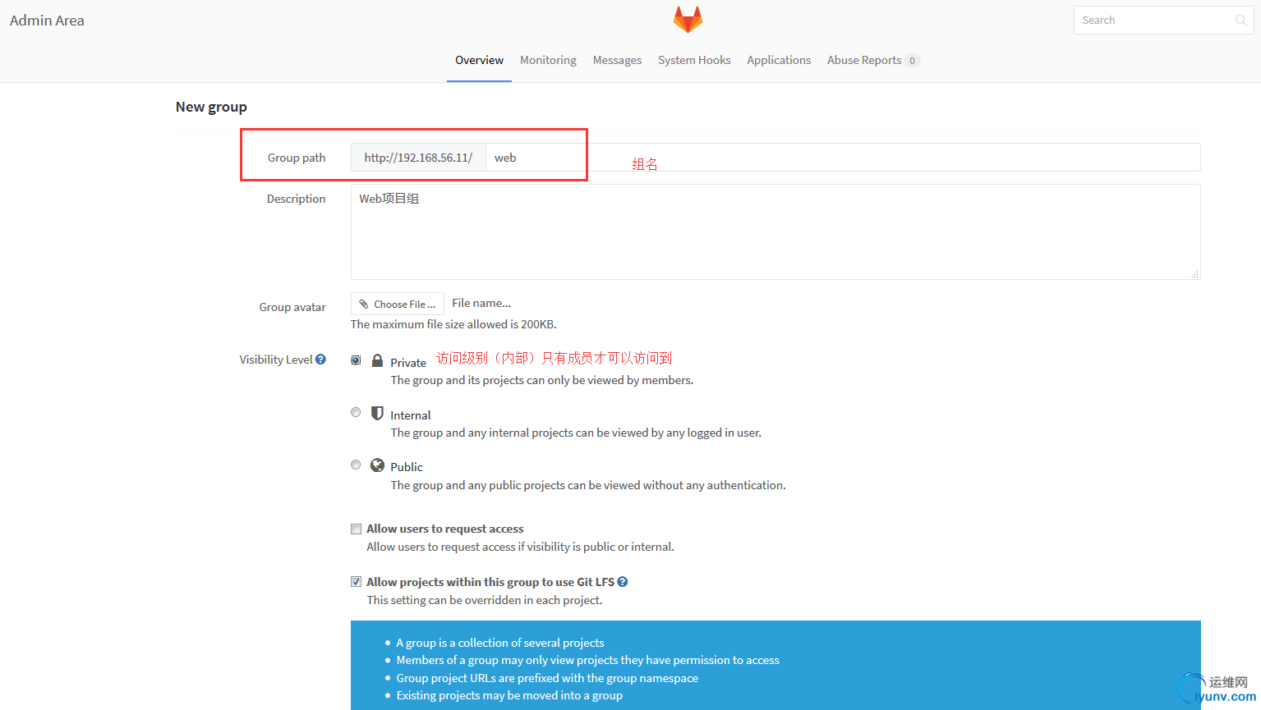Screen dimensions: 1261x710
Task: Enable Allow users to request access
Action: coord(356,529)
